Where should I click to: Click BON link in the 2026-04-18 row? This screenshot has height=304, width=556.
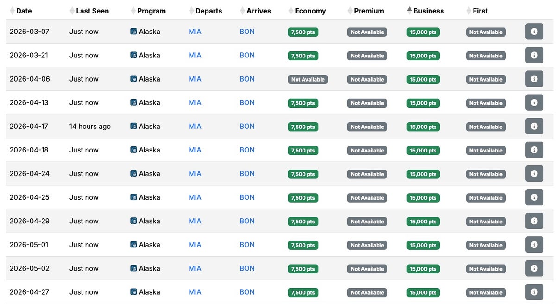pyautogui.click(x=247, y=150)
